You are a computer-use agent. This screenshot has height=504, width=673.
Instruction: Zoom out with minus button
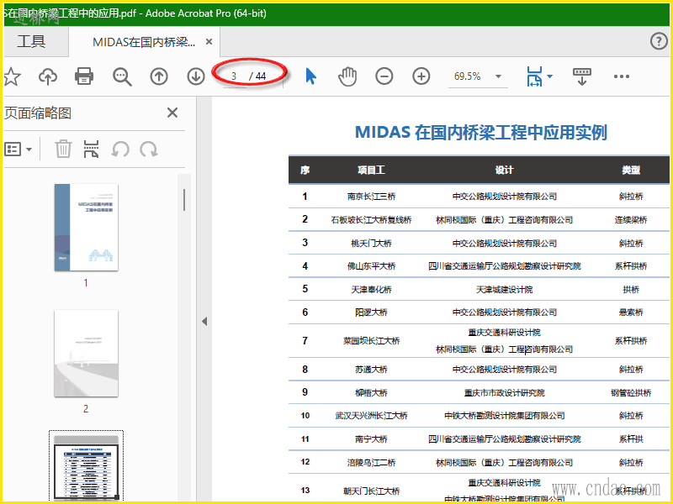coord(384,76)
